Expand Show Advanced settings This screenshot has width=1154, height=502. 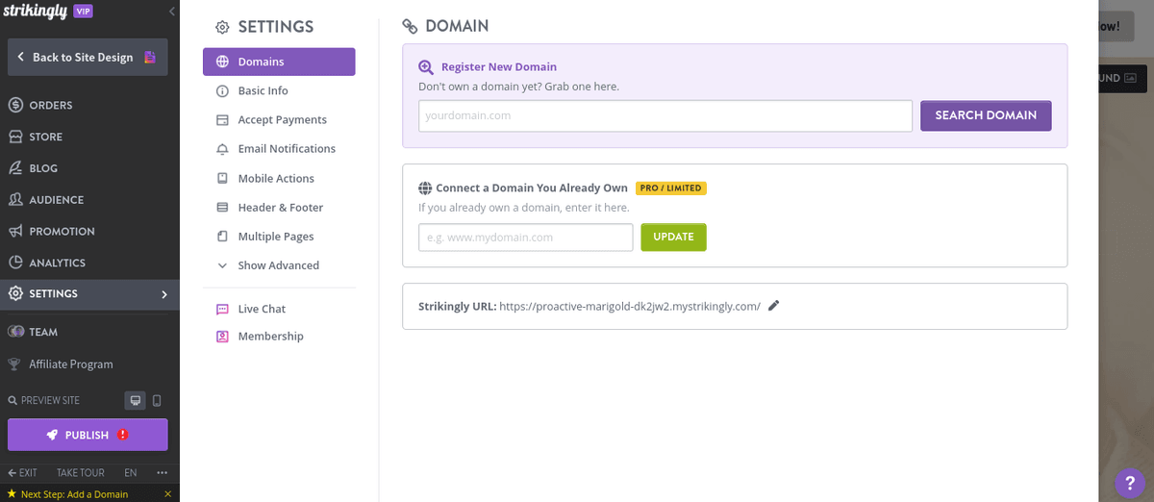pos(278,265)
